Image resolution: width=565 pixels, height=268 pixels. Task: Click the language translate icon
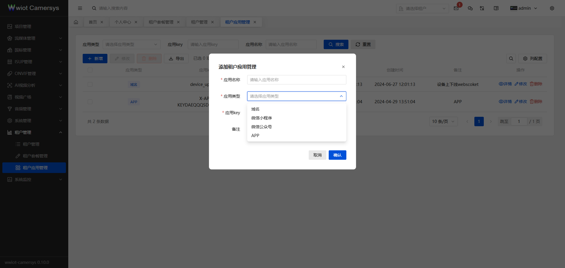click(482, 8)
